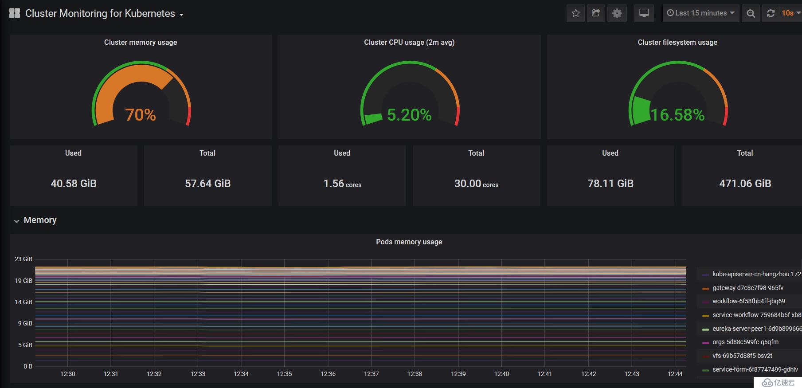Click the 471.06 GiB total filesystem value
The width and height of the screenshot is (802, 388).
[x=745, y=184]
